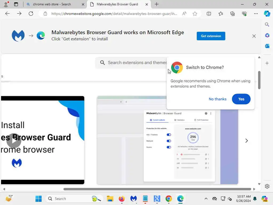The height and width of the screenshot is (205, 273).
Task: Open Microsoft 365 sidebar icon
Action: click(x=267, y=36)
